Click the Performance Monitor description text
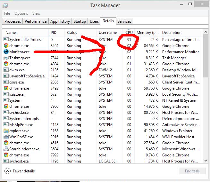Screen dimensions: 210x182 coord(181,52)
